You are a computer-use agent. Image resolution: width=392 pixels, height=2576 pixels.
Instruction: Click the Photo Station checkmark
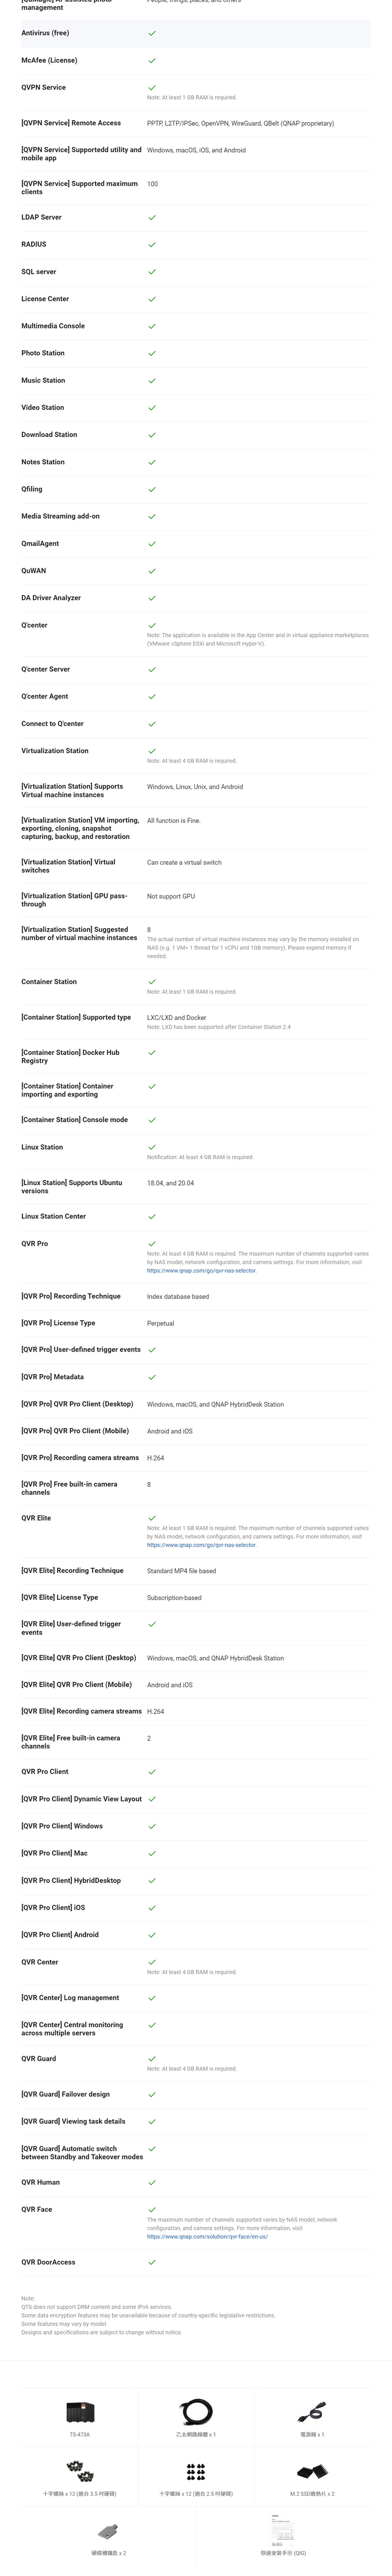(152, 353)
